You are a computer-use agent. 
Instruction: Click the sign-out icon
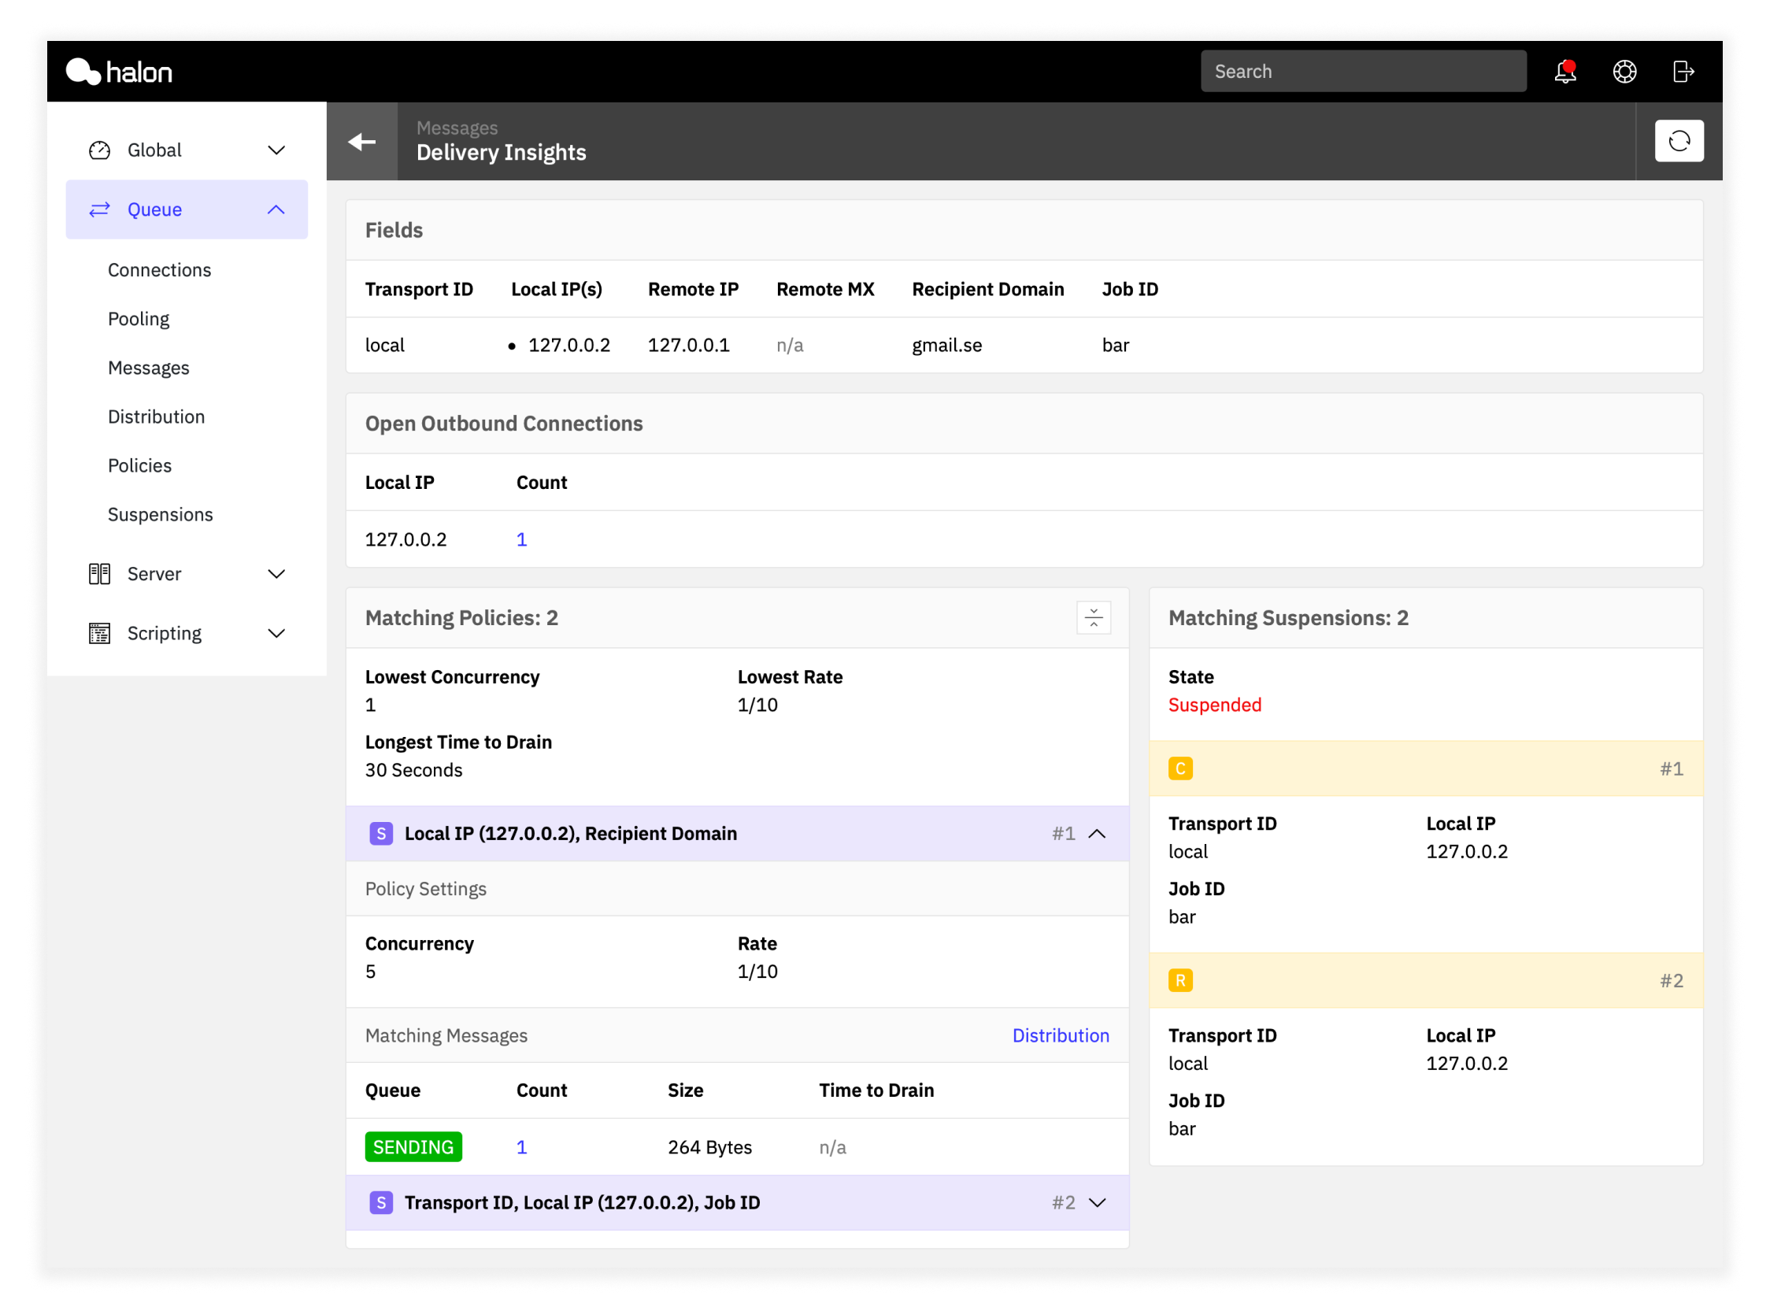[x=1682, y=71]
